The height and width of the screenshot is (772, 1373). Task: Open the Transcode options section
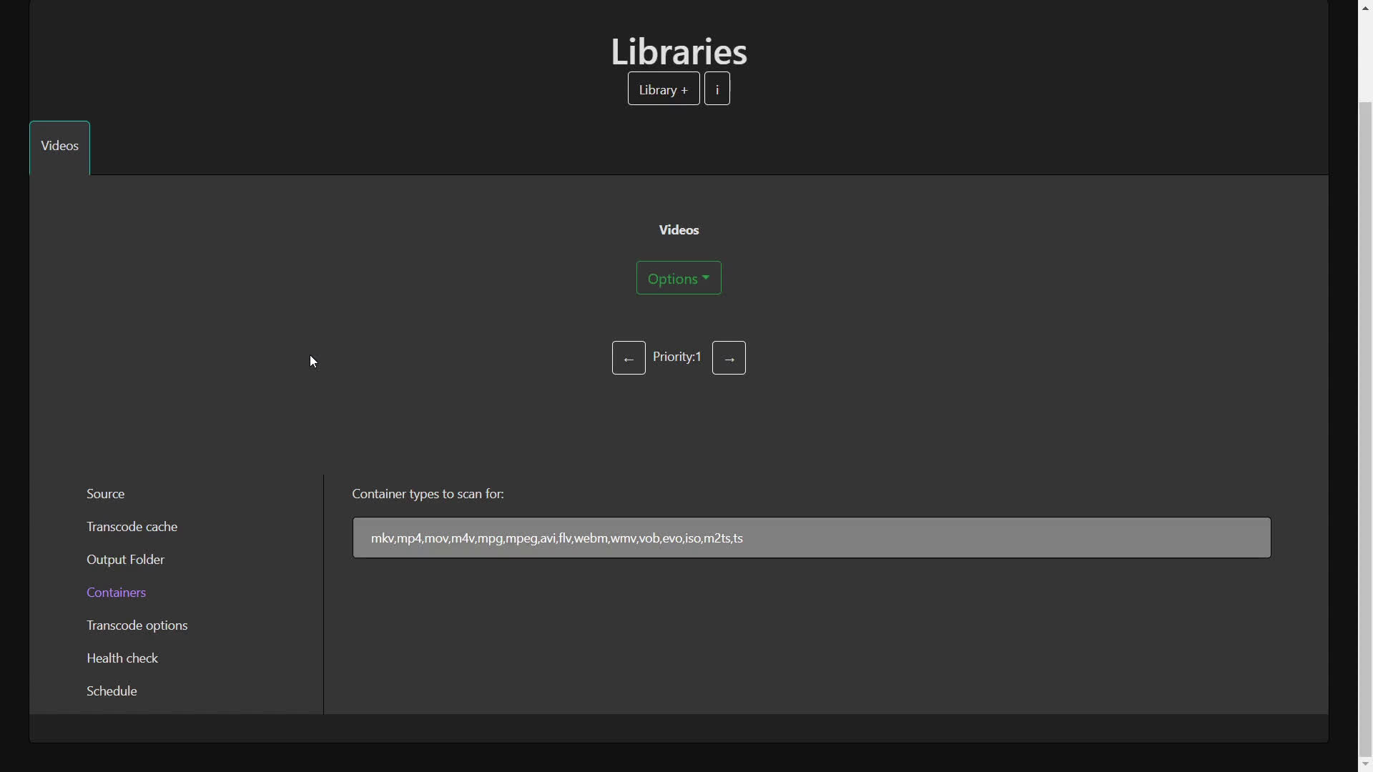click(137, 625)
